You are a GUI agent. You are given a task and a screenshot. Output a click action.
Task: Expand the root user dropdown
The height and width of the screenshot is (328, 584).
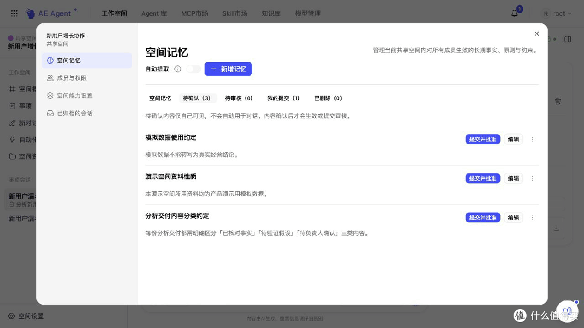click(x=557, y=14)
